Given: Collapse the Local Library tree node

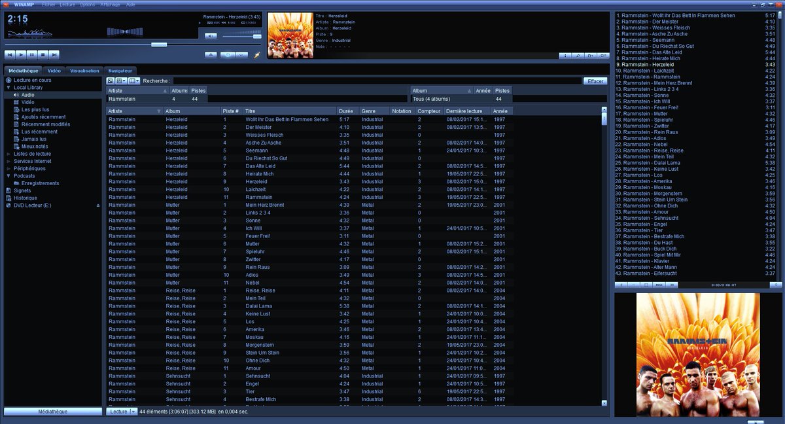Looking at the screenshot, I should coord(9,87).
